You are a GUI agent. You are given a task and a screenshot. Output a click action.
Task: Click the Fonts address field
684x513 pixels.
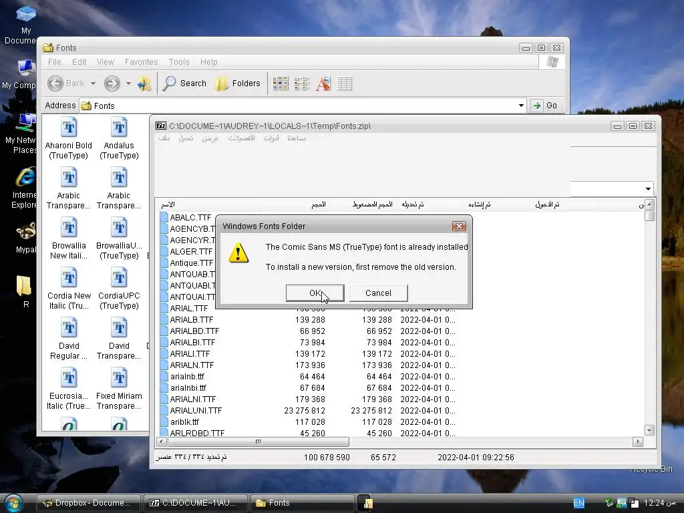coord(303,106)
